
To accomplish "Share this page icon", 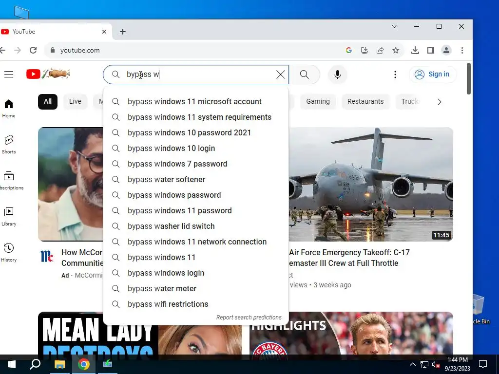I will (380, 50).
